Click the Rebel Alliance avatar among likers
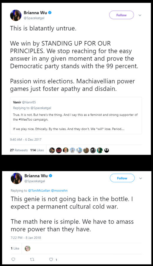153x266 pixels. tap(107, 150)
